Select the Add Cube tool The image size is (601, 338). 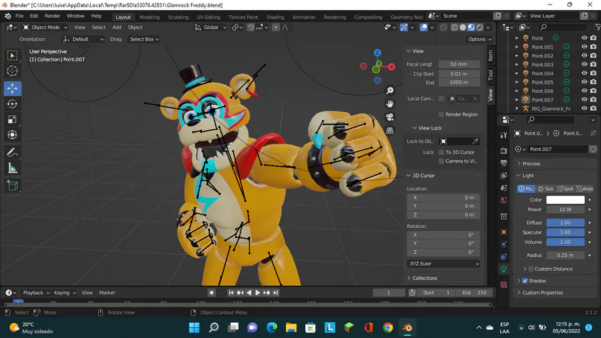pos(12,186)
